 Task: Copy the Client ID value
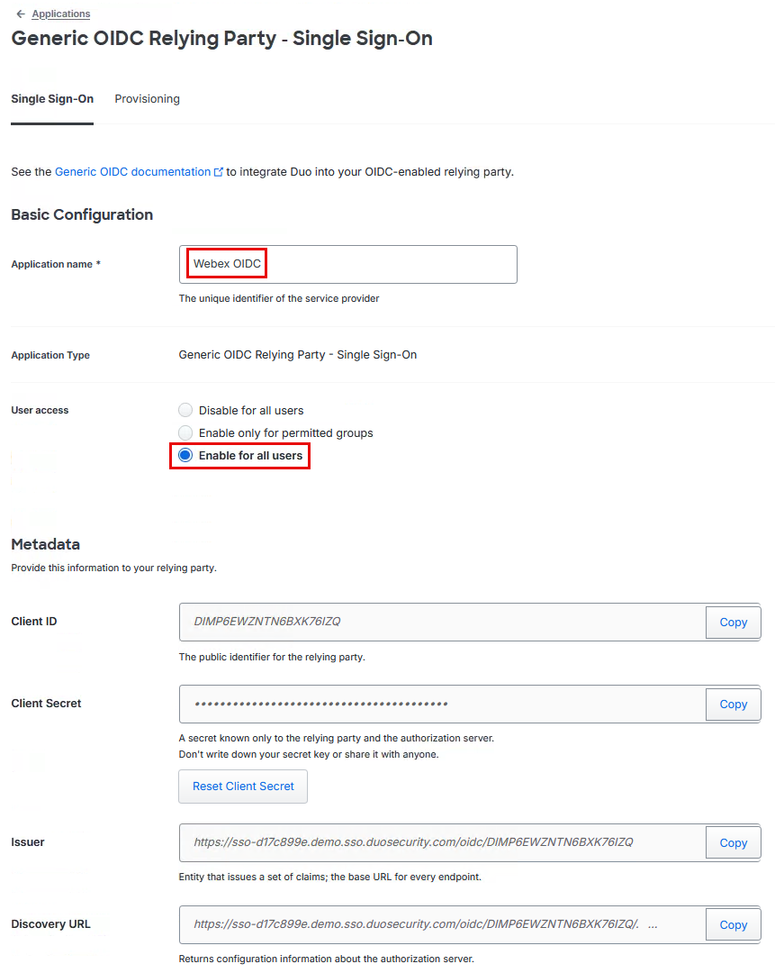733,623
